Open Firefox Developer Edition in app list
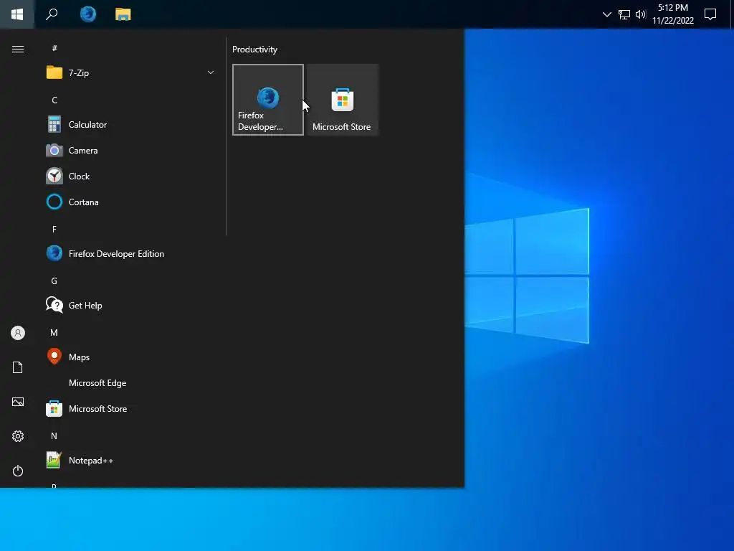Image resolution: width=734 pixels, height=551 pixels. pos(130,253)
